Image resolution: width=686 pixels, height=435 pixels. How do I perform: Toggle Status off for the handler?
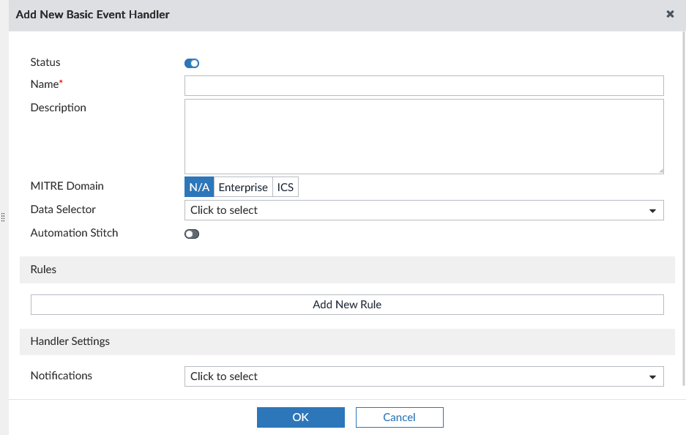191,63
